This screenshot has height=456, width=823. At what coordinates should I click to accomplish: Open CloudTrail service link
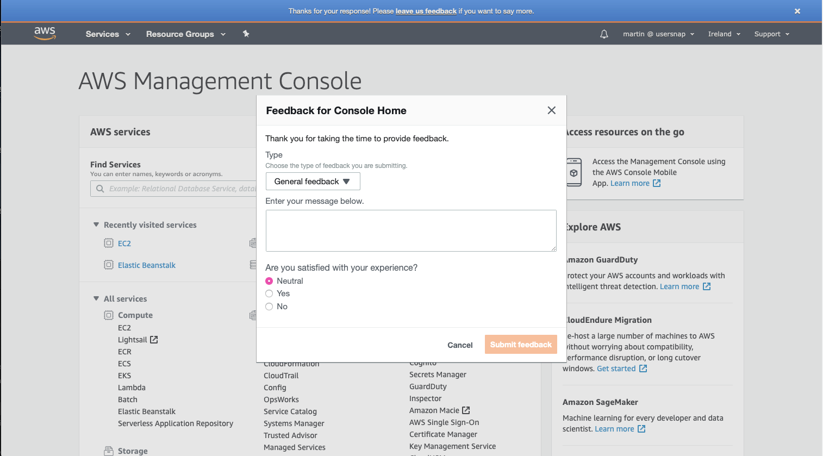281,376
